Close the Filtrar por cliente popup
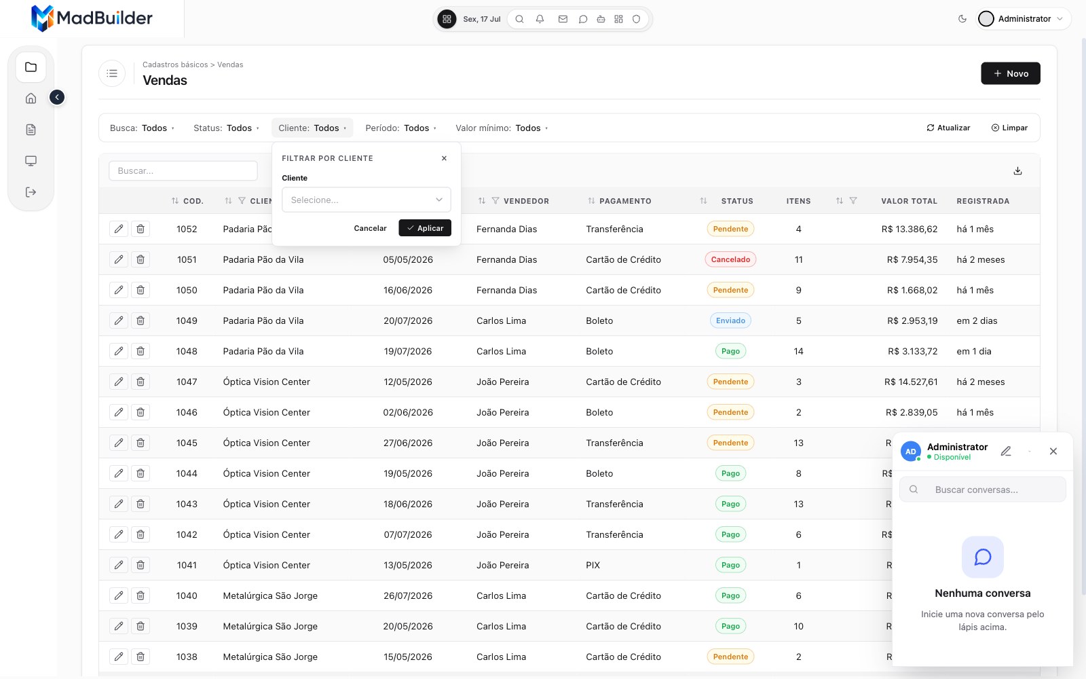The width and height of the screenshot is (1086, 679). tap(444, 158)
